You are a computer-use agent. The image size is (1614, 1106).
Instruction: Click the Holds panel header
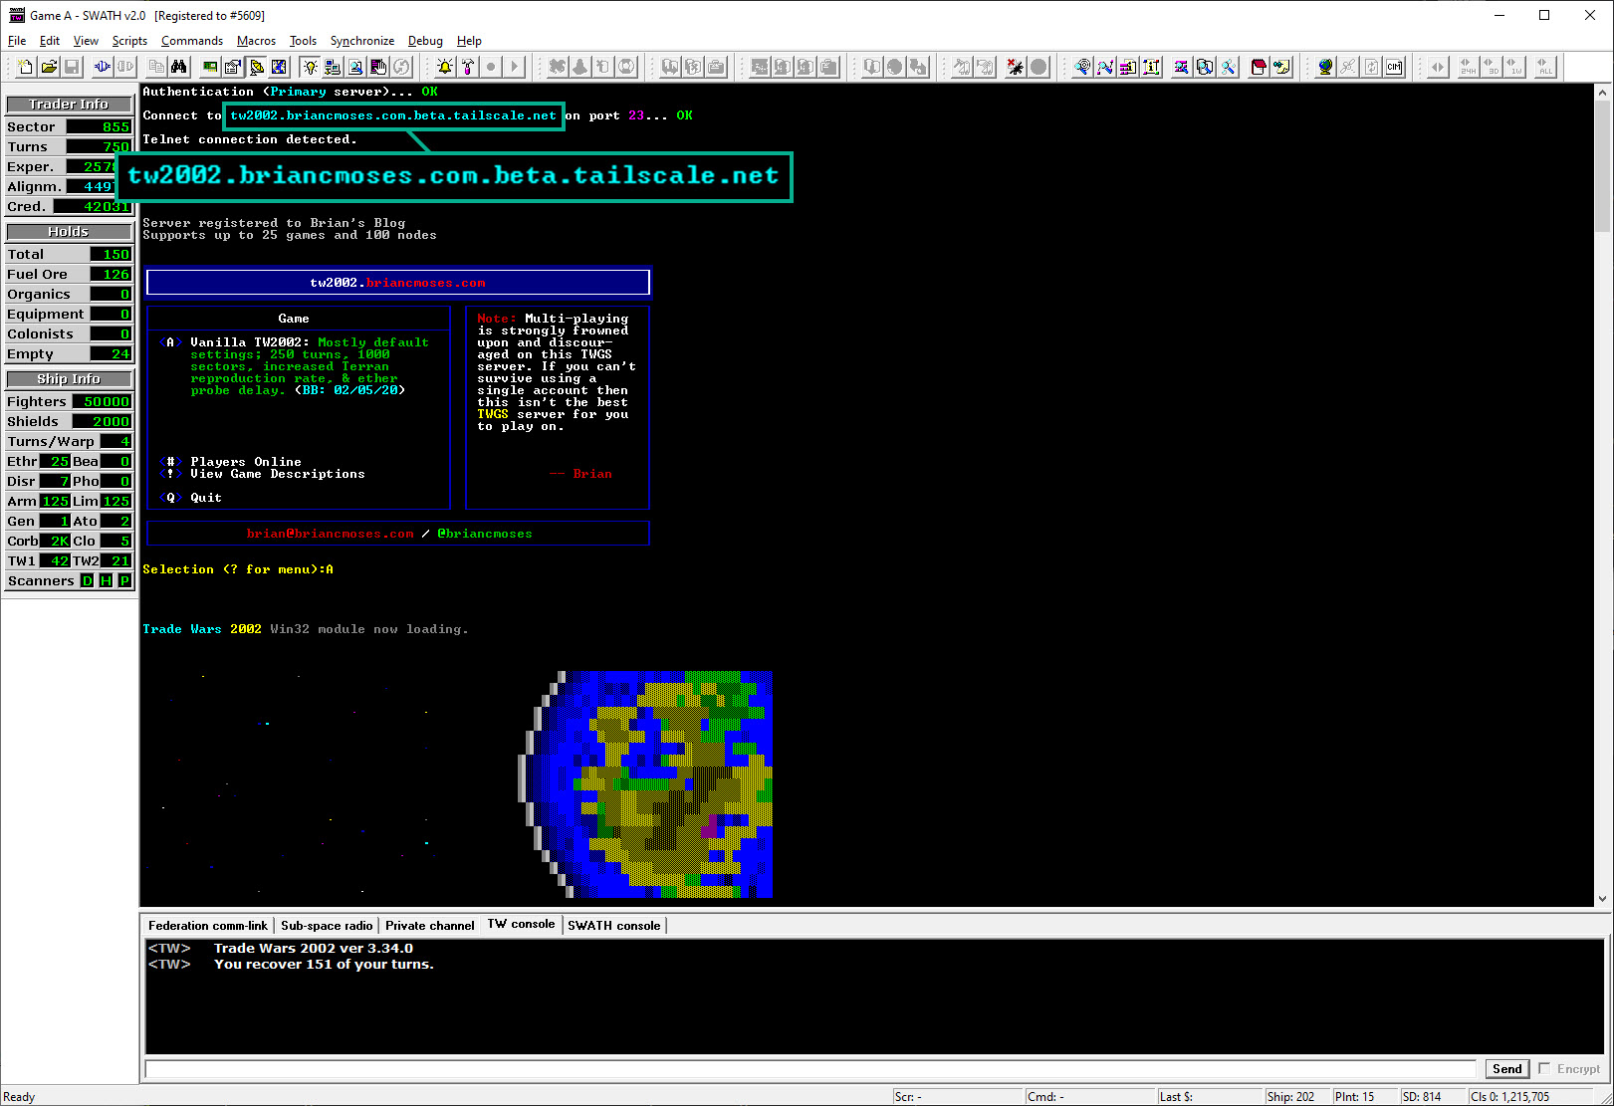[x=69, y=231]
